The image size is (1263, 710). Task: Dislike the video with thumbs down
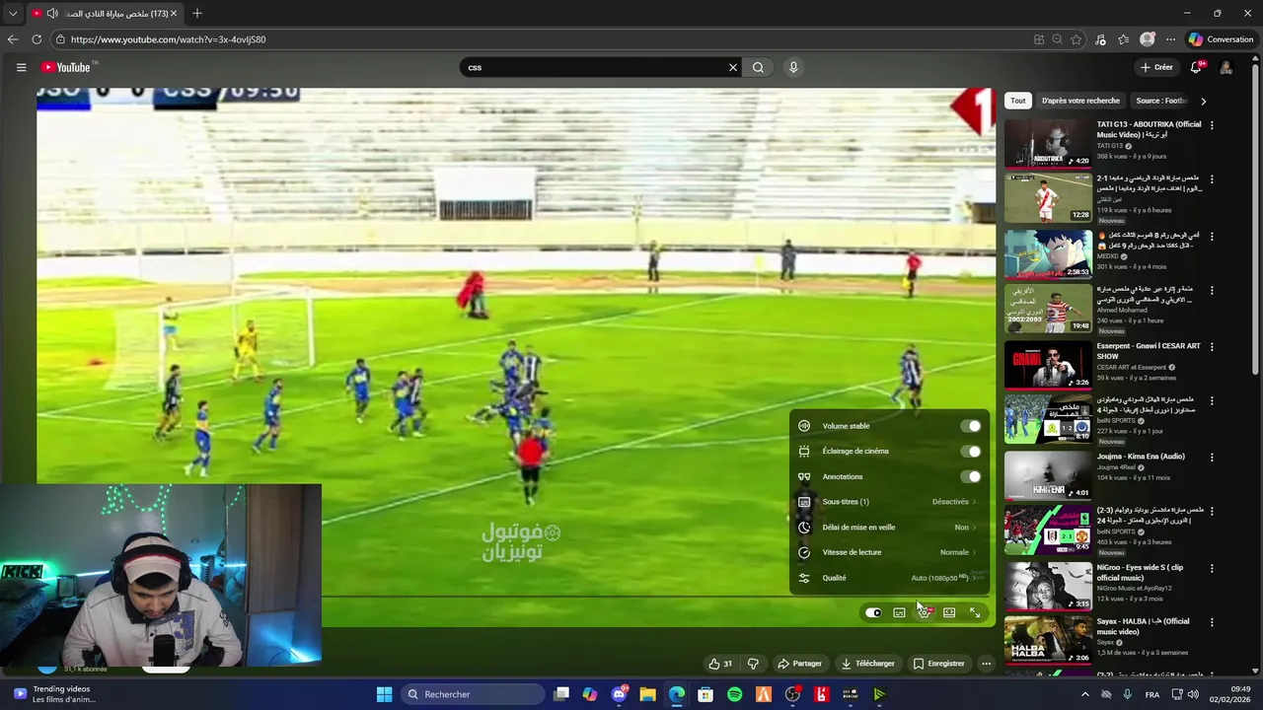tap(753, 664)
